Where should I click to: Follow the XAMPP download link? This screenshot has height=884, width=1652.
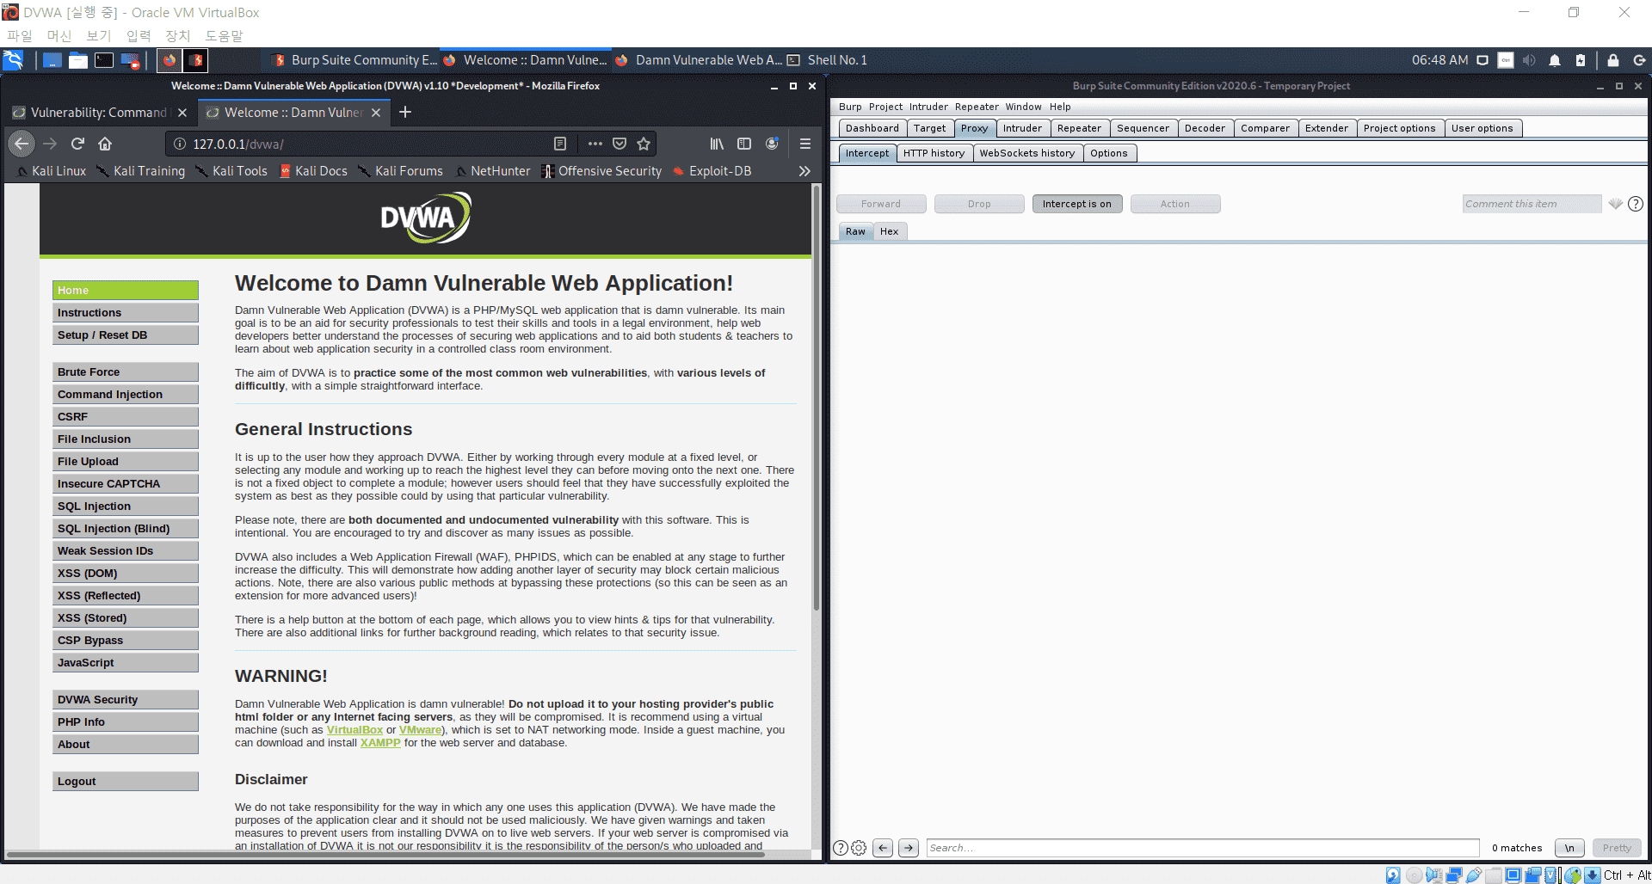click(x=380, y=743)
